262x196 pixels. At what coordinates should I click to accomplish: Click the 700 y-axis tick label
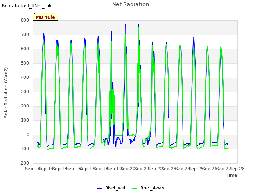[25, 34]
